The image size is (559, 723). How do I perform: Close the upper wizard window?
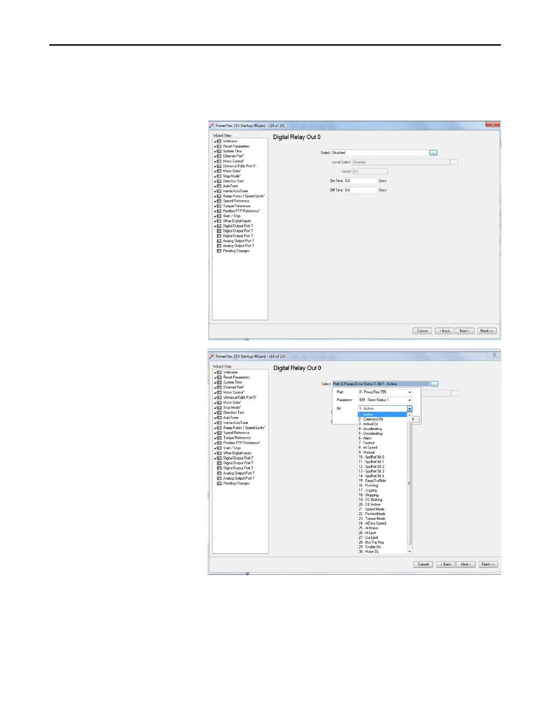[492, 124]
